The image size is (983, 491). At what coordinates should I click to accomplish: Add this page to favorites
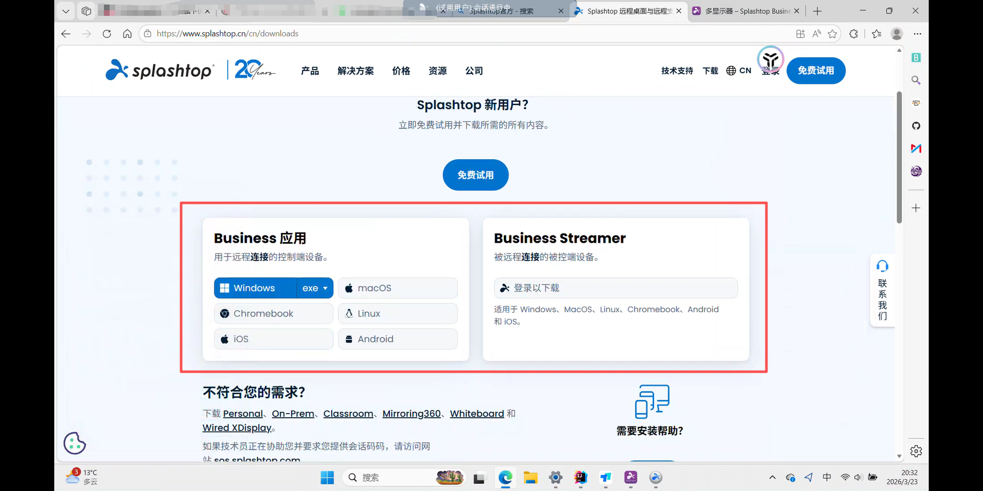(832, 34)
